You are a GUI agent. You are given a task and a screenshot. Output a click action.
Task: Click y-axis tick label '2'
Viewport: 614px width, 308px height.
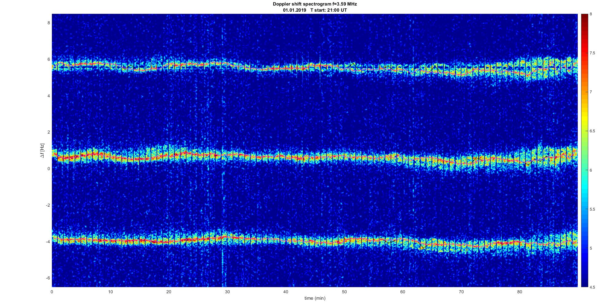[x=48, y=132]
